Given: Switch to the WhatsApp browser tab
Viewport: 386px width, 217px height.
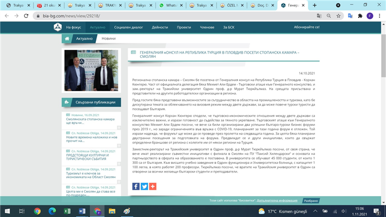Looking at the screenshot, I should pyautogui.click(x=170, y=5).
